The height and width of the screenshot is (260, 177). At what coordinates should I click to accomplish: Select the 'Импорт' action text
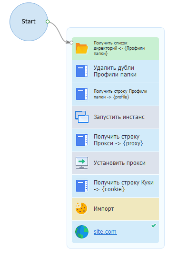coord(104,209)
